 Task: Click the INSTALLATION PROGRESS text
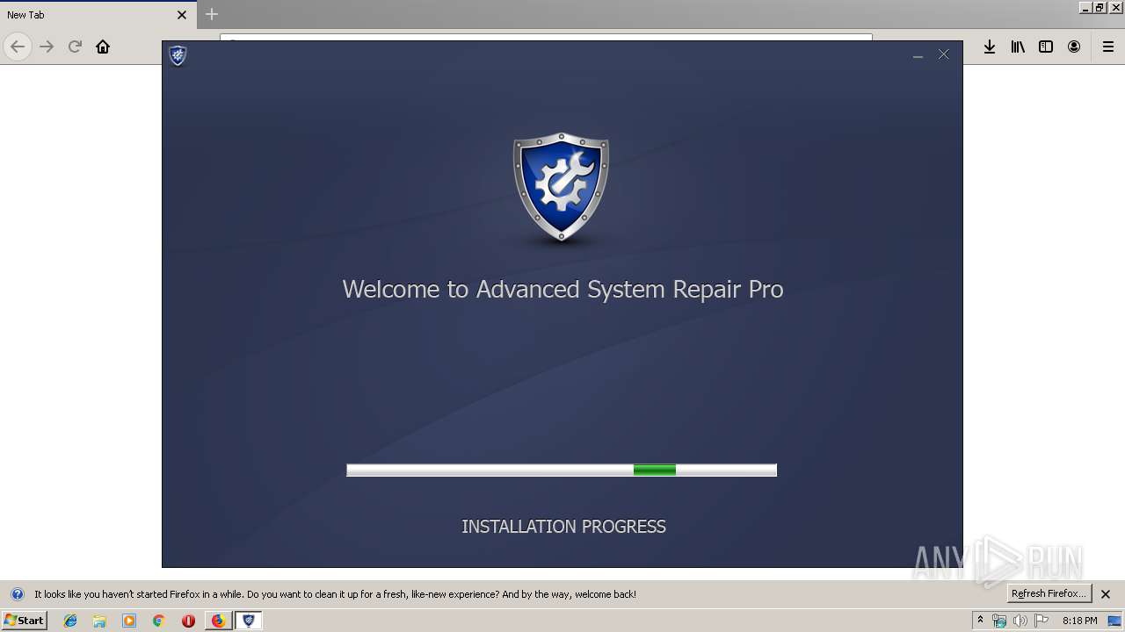(563, 527)
